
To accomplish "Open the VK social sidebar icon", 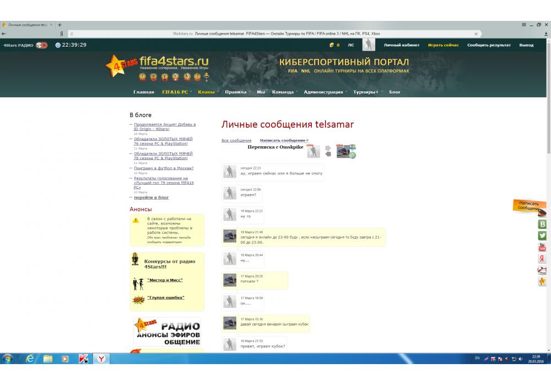I will (542, 224).
